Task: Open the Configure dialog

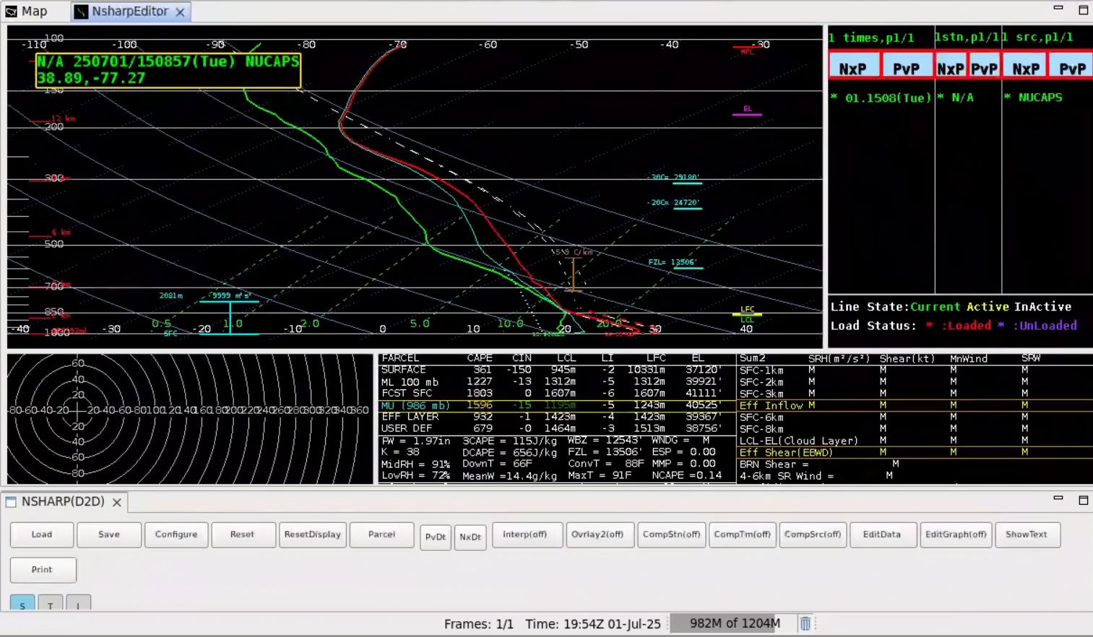Action: [x=176, y=534]
